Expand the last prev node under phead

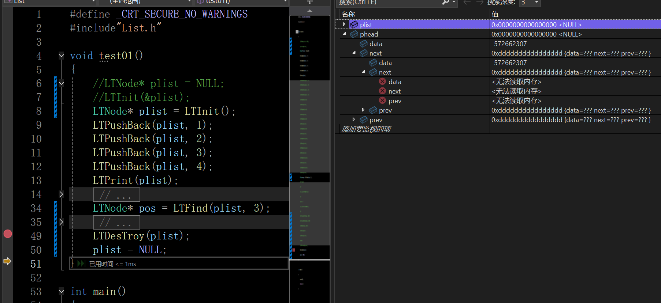354,119
